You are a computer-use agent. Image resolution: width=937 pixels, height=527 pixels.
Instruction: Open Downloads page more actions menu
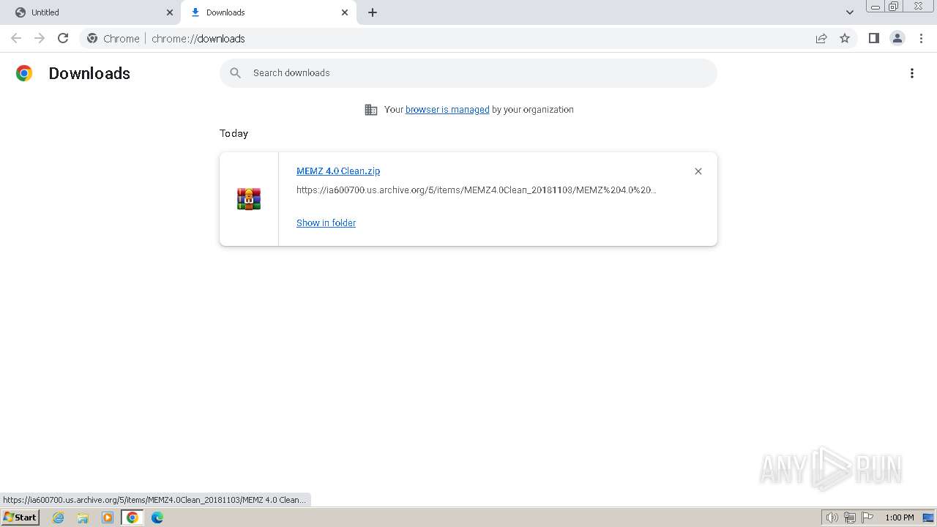point(912,73)
